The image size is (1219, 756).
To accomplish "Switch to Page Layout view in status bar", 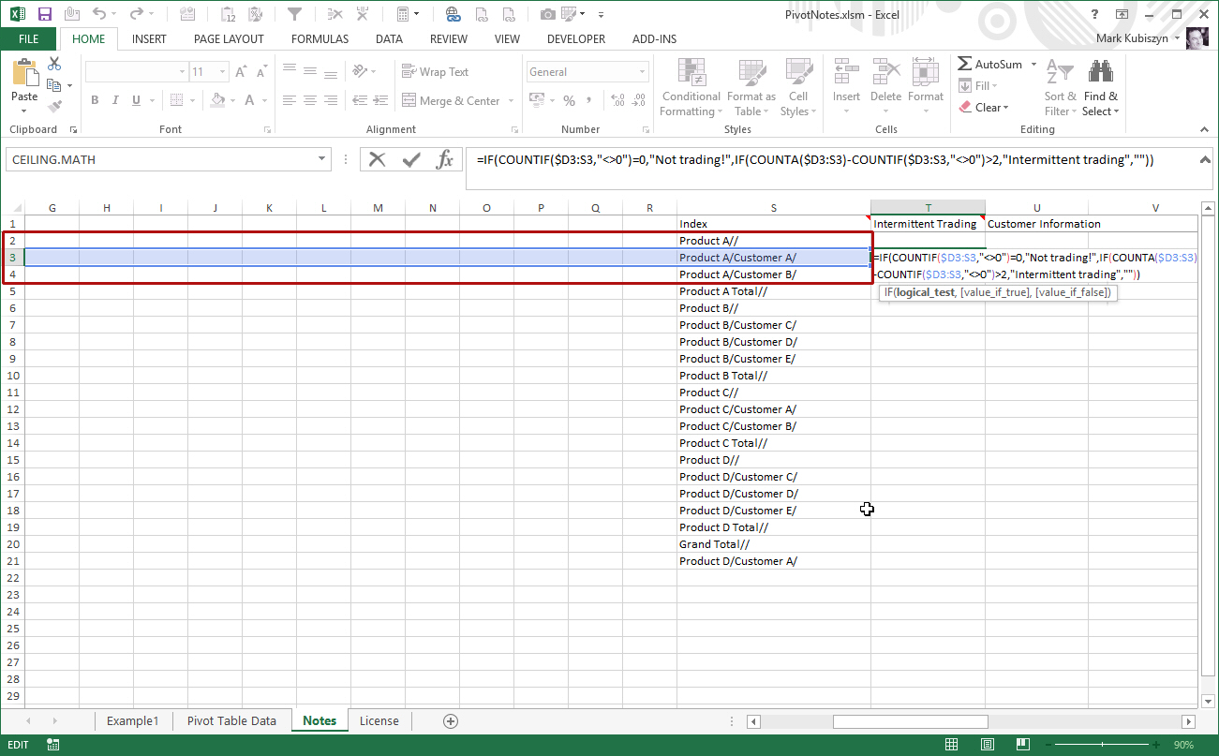I will click(x=987, y=745).
